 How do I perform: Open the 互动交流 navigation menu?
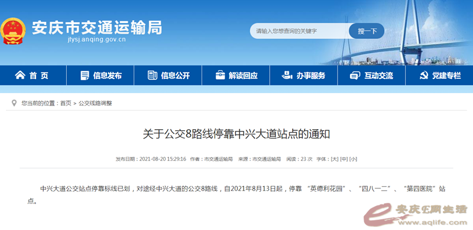pos(371,75)
